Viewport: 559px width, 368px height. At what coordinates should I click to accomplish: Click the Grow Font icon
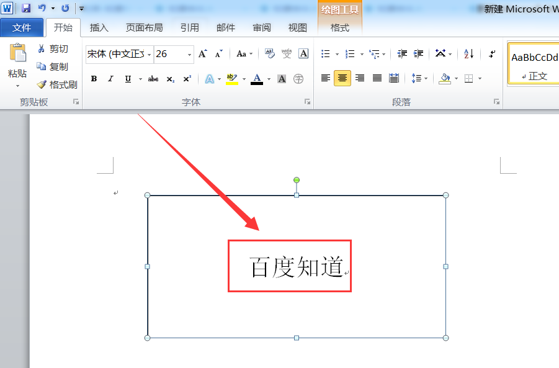click(x=203, y=54)
